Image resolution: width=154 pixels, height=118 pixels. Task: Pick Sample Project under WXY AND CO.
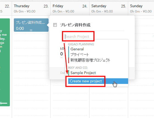(x=83, y=73)
